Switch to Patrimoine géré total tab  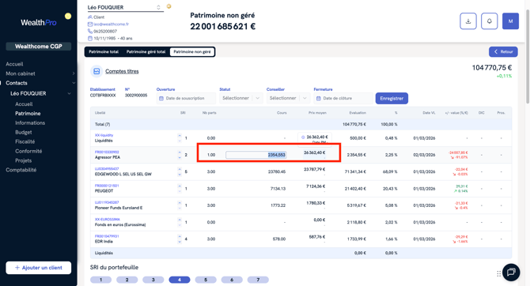click(146, 51)
